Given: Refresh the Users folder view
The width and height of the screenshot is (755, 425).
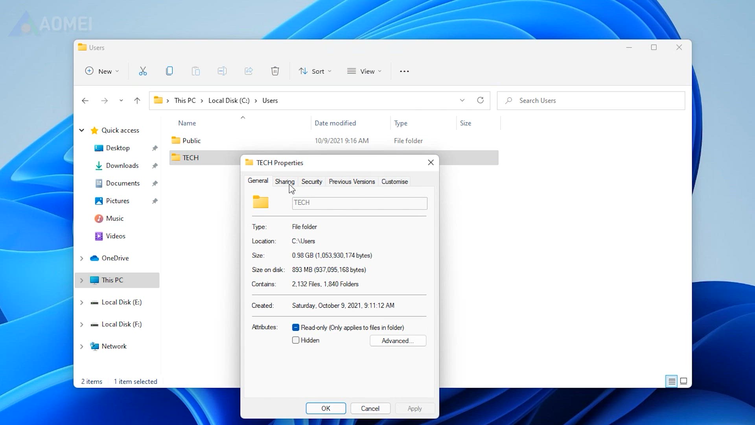Looking at the screenshot, I should [x=480, y=100].
